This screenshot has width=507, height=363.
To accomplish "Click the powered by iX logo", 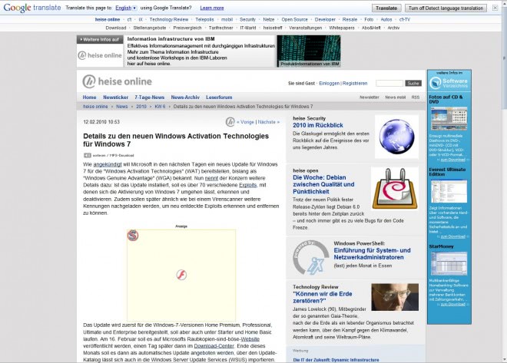I will (x=307, y=255).
